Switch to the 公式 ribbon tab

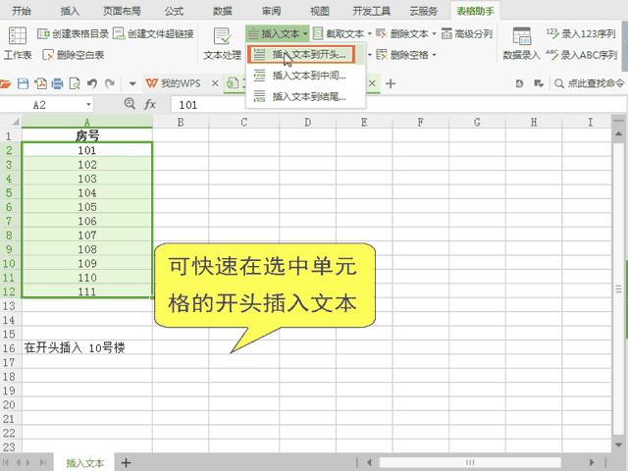point(174,11)
